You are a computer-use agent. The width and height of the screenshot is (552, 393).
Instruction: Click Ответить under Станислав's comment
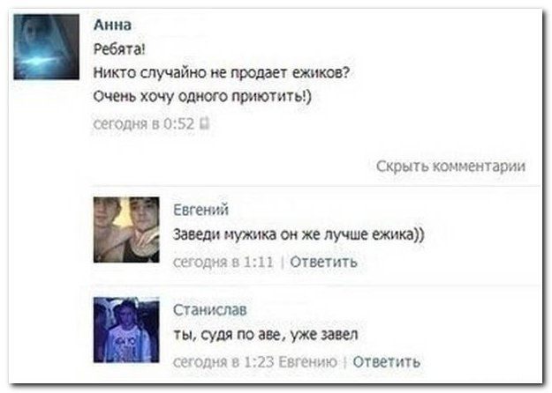coord(387,362)
